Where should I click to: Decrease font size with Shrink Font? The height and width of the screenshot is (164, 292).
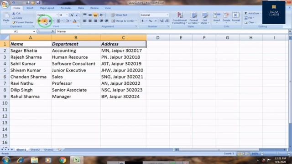pos(77,15)
